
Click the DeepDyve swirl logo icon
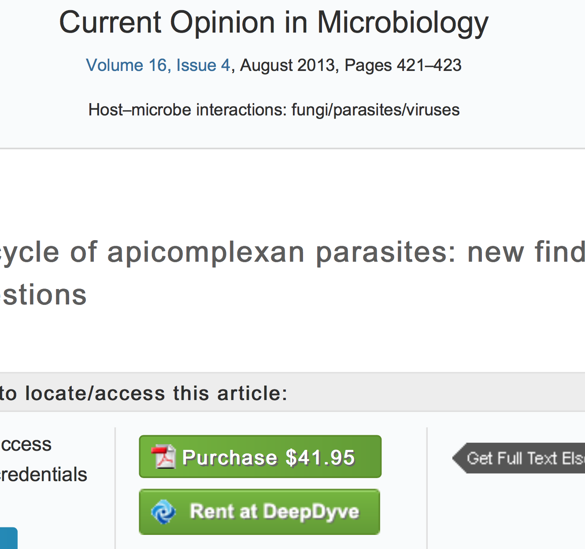[163, 512]
